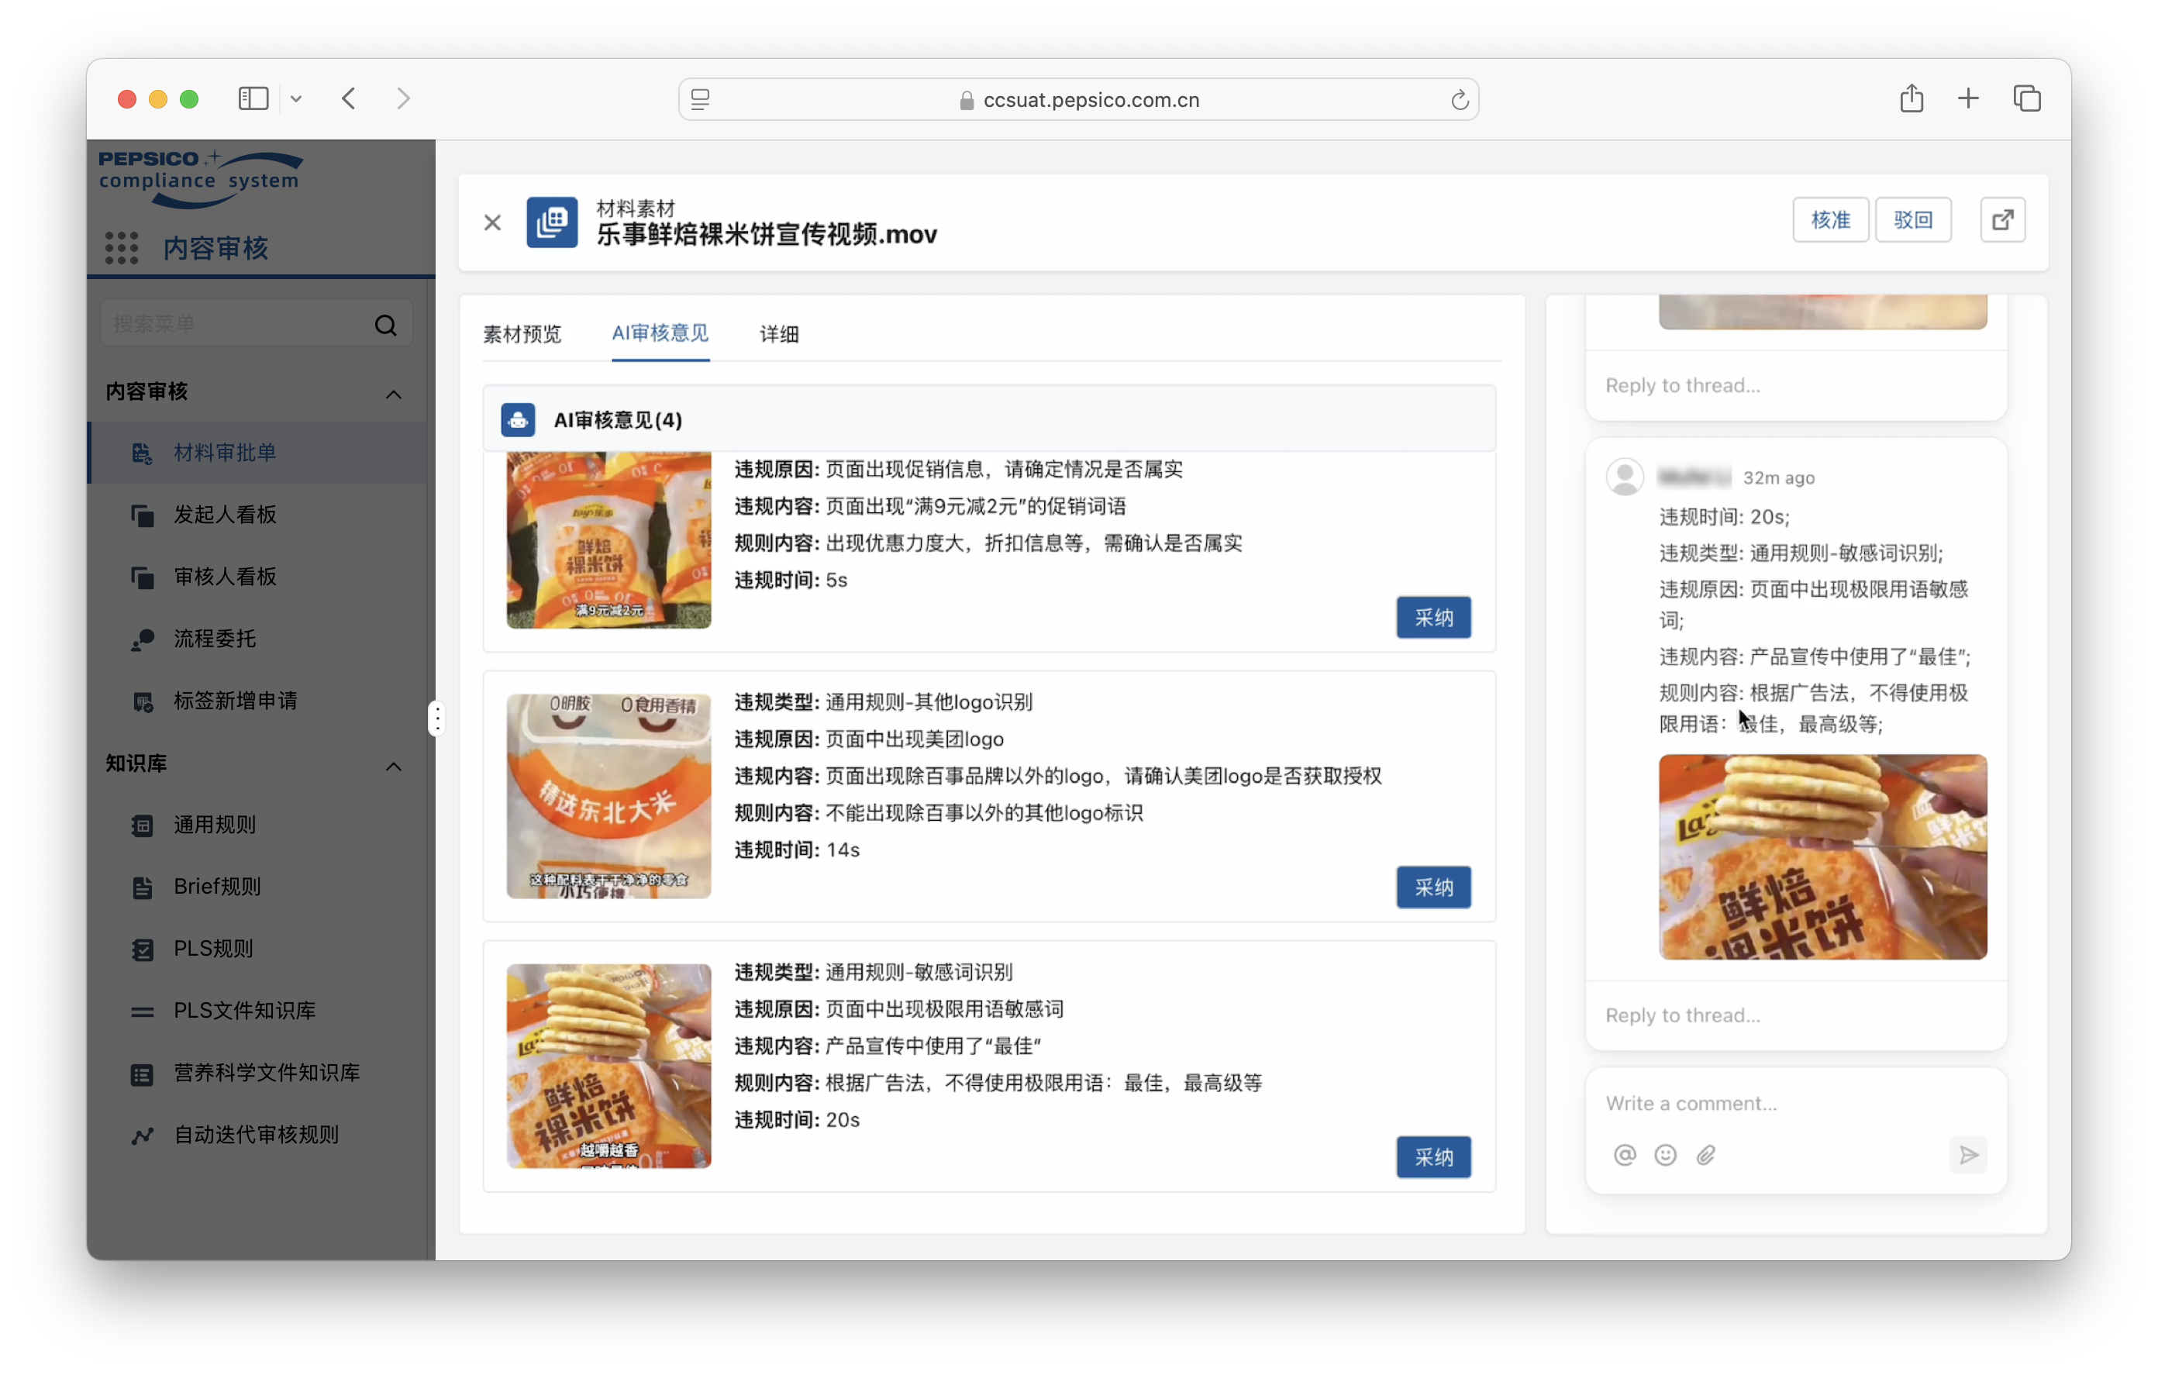
Task: Click the ccsuat.pepsico.com.cn address bar
Action: (1078, 99)
